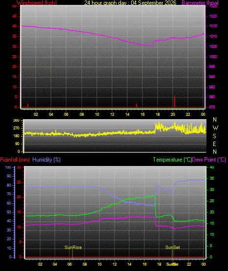Click the 14 hour label under the bottom graph

tap(129, 264)
